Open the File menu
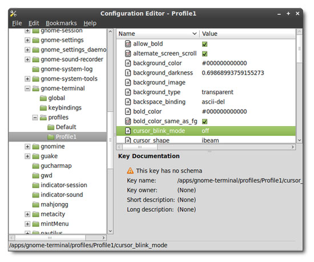 [x=17, y=23]
